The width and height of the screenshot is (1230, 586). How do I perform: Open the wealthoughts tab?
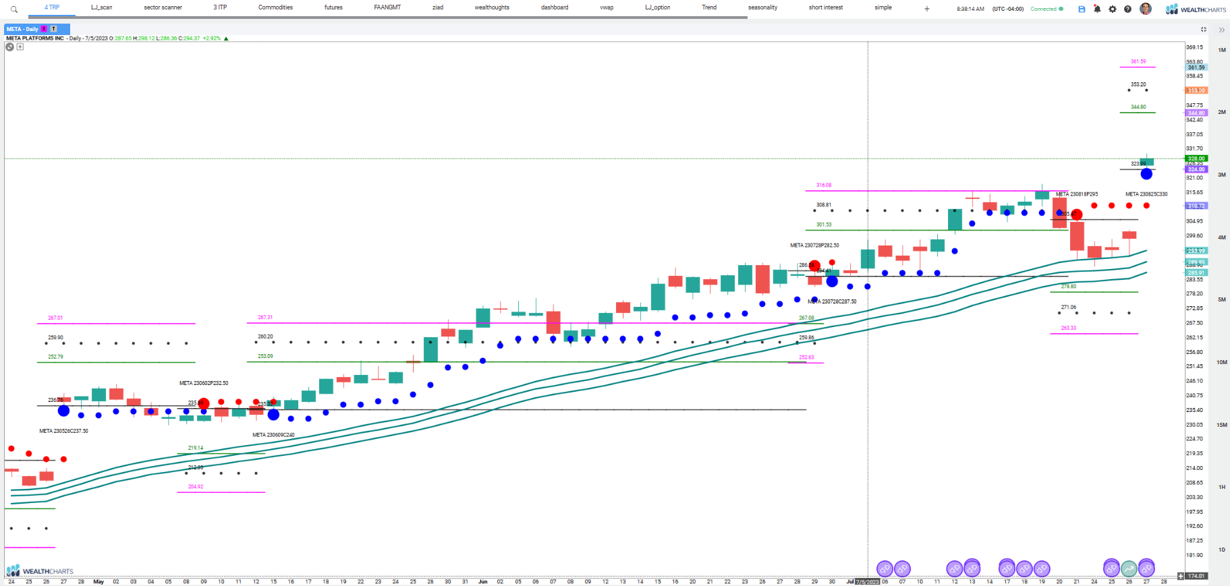492,7
